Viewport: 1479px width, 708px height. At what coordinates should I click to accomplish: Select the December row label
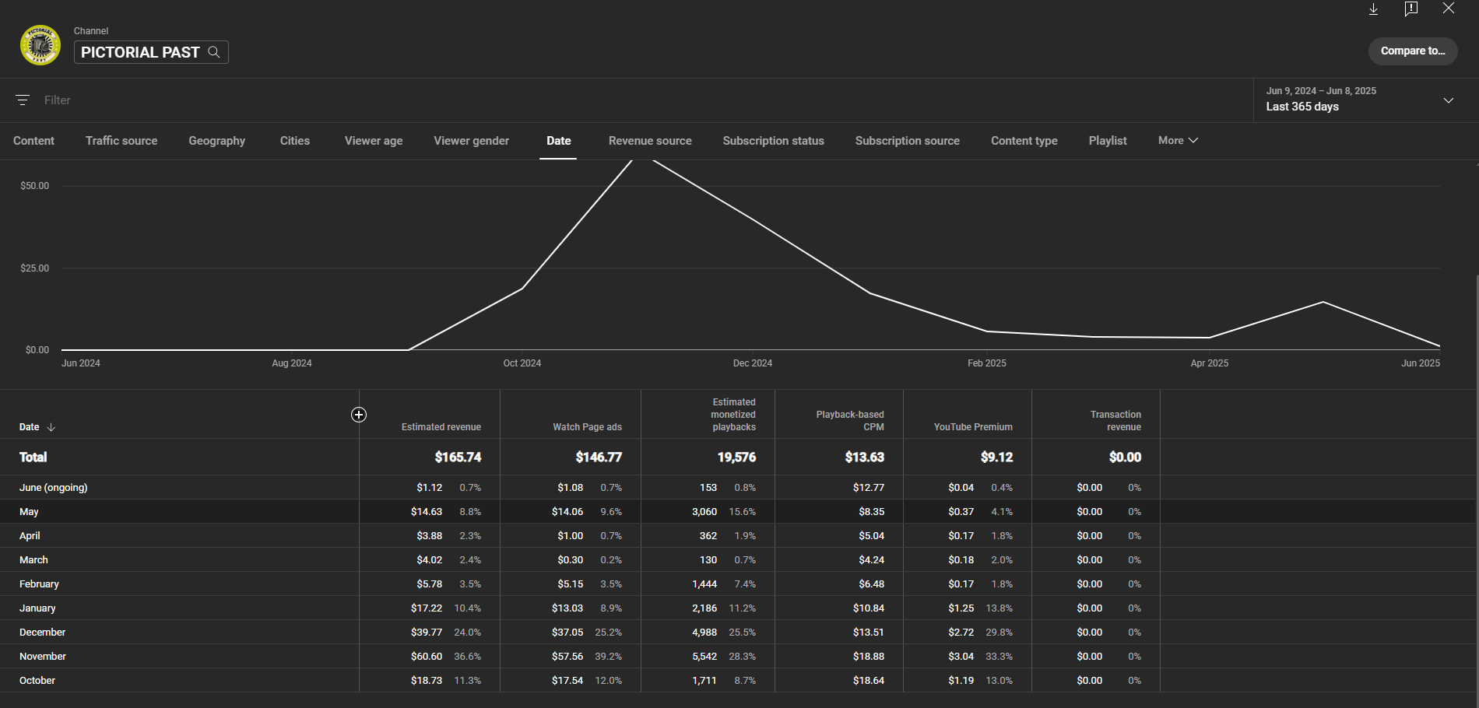click(42, 633)
